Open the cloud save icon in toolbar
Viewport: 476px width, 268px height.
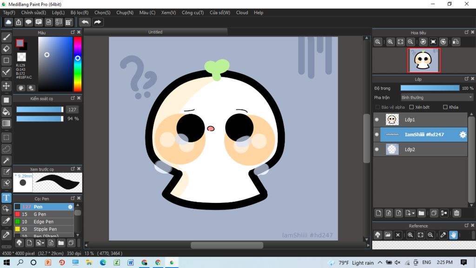tap(8, 22)
